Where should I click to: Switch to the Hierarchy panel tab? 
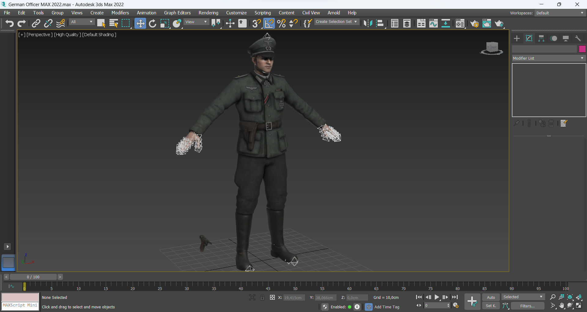tap(541, 38)
